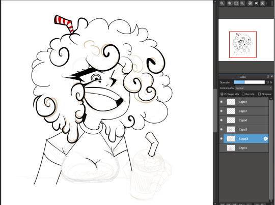Enable the Recorte clipping checkbox

[x=243, y=94]
